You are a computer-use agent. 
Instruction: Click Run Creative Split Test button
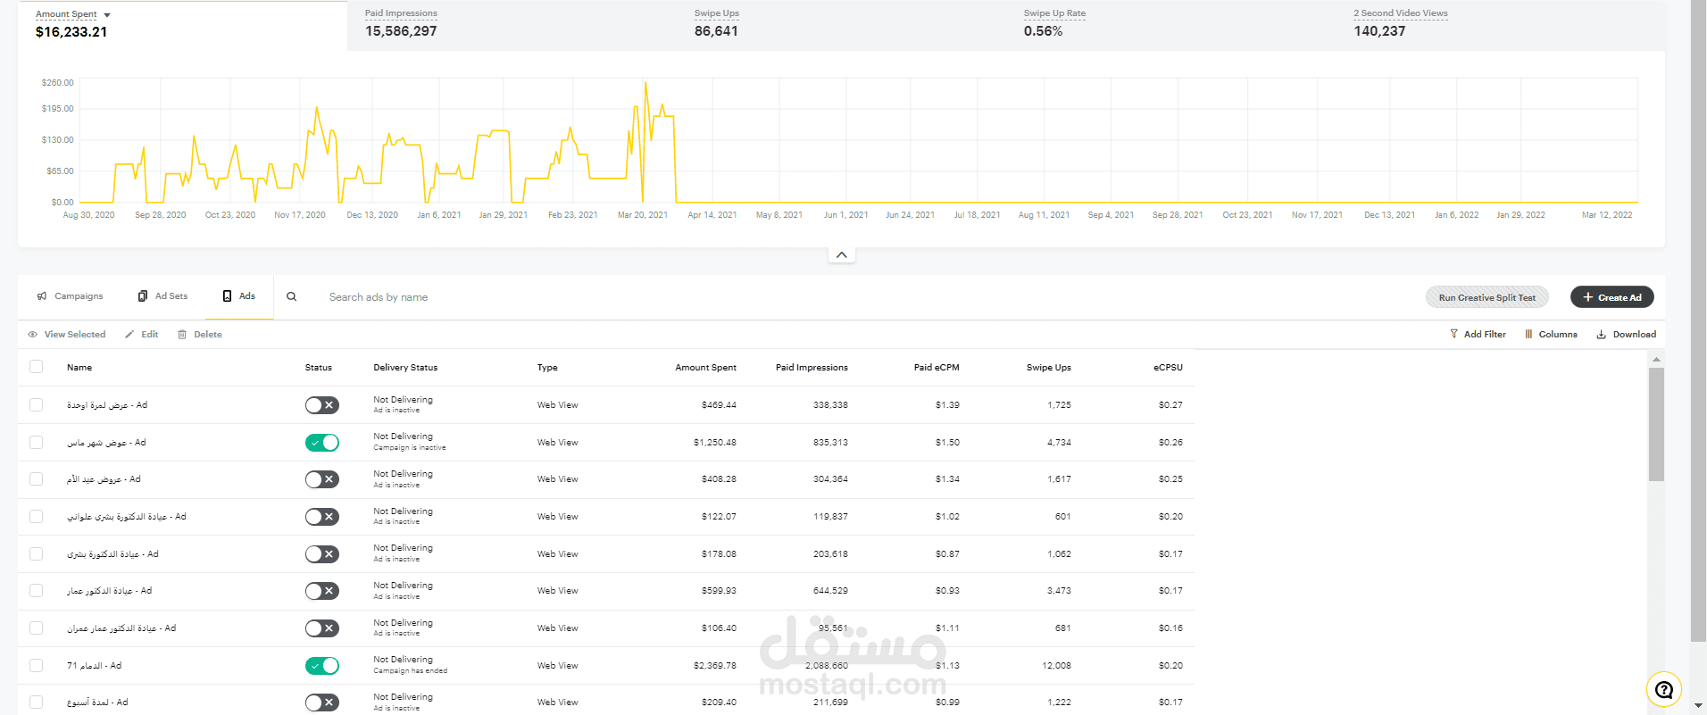pos(1487,297)
